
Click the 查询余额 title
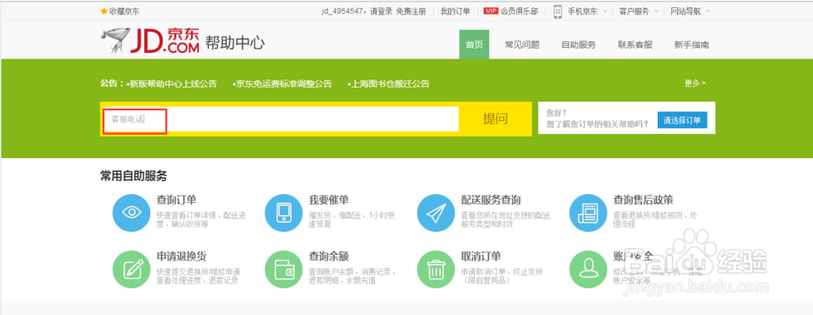tap(328, 256)
